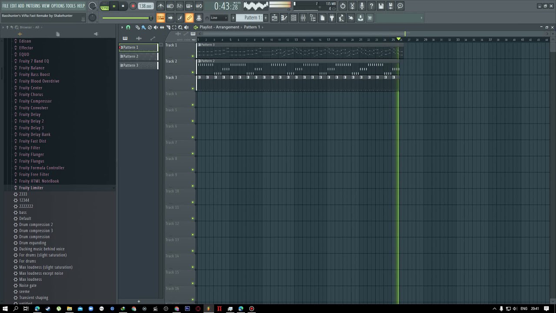Click the help question mark icon
The height and width of the screenshot is (313, 556).
[x=371, y=6]
